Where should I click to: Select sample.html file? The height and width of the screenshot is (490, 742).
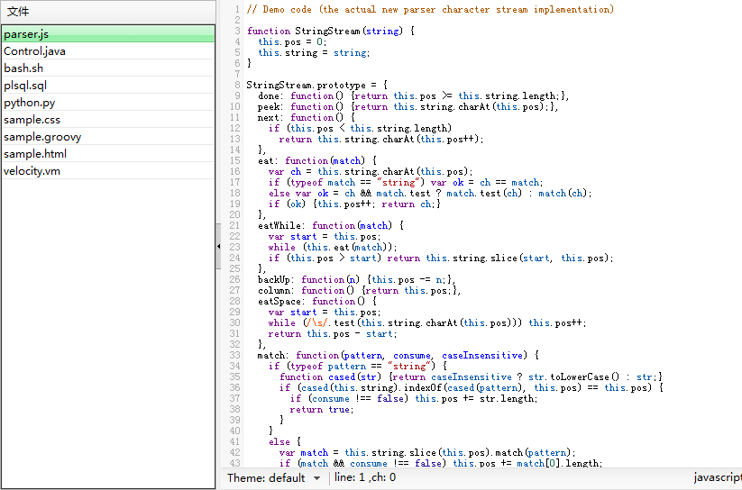click(x=35, y=154)
